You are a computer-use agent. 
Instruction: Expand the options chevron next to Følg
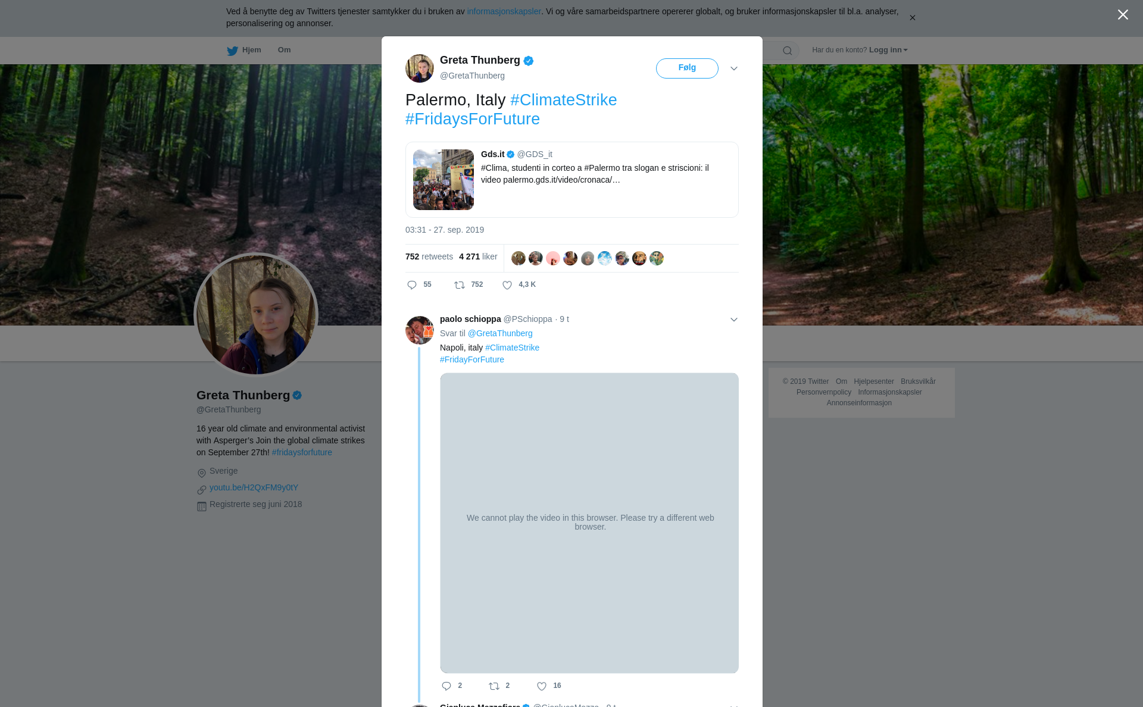[734, 68]
